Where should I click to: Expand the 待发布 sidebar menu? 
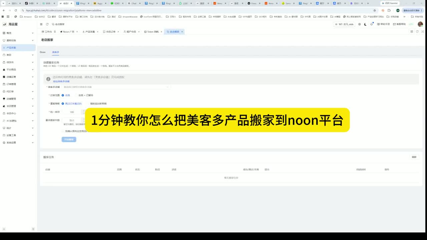tap(18, 62)
